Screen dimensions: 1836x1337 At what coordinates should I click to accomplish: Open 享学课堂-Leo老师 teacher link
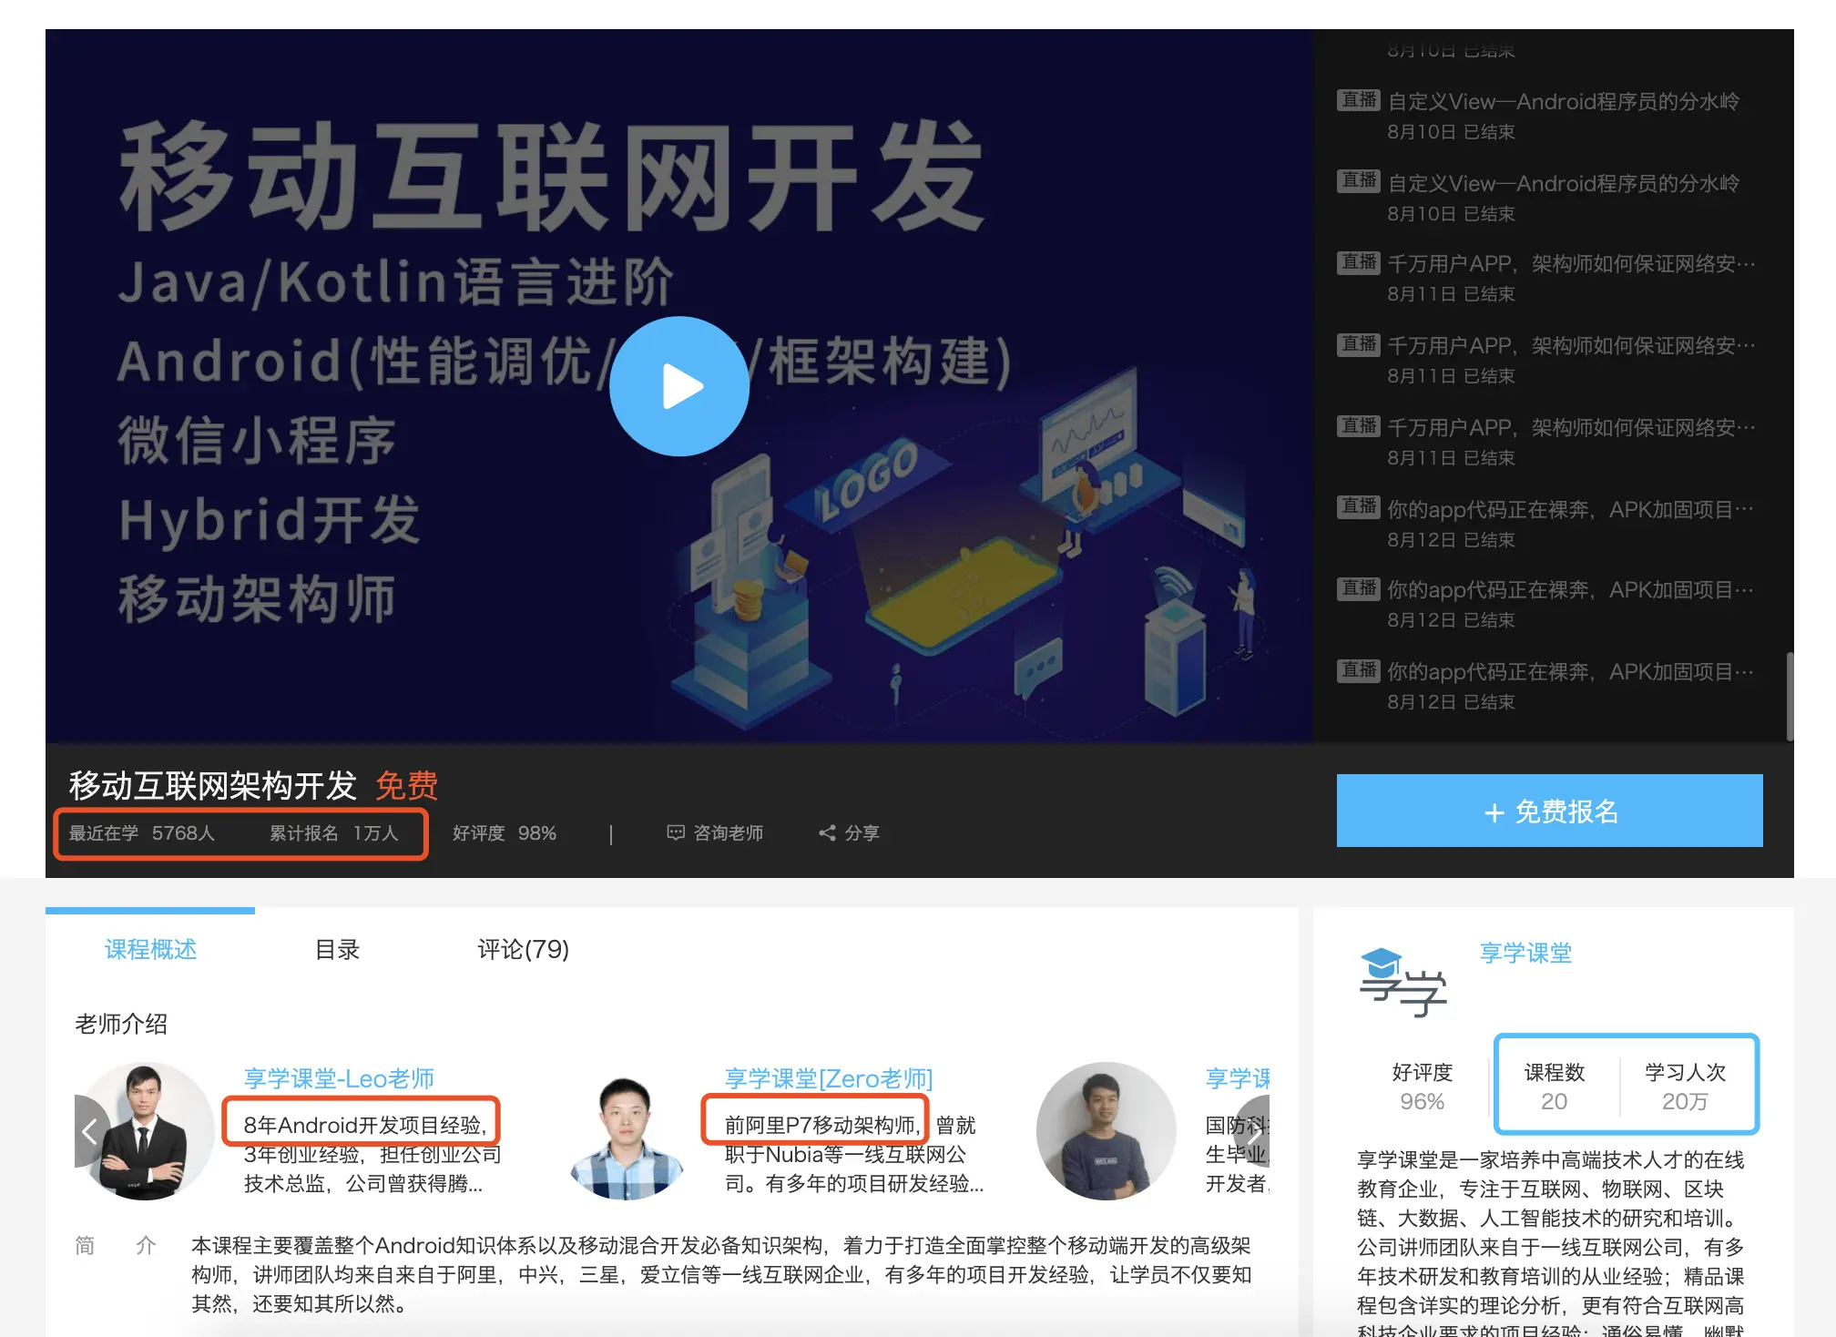tap(339, 1078)
